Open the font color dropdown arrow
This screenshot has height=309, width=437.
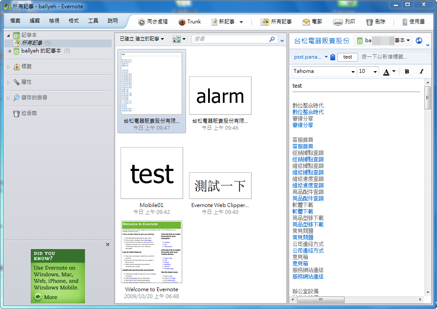[394, 72]
